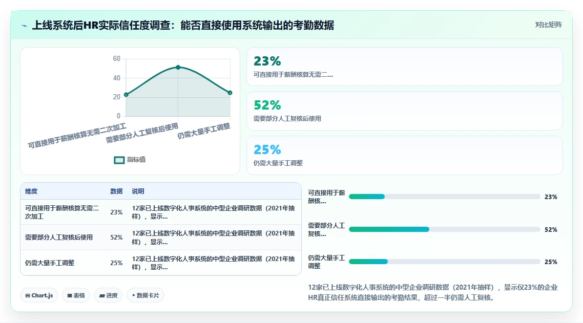Click the chart peak point at 52

click(x=178, y=67)
